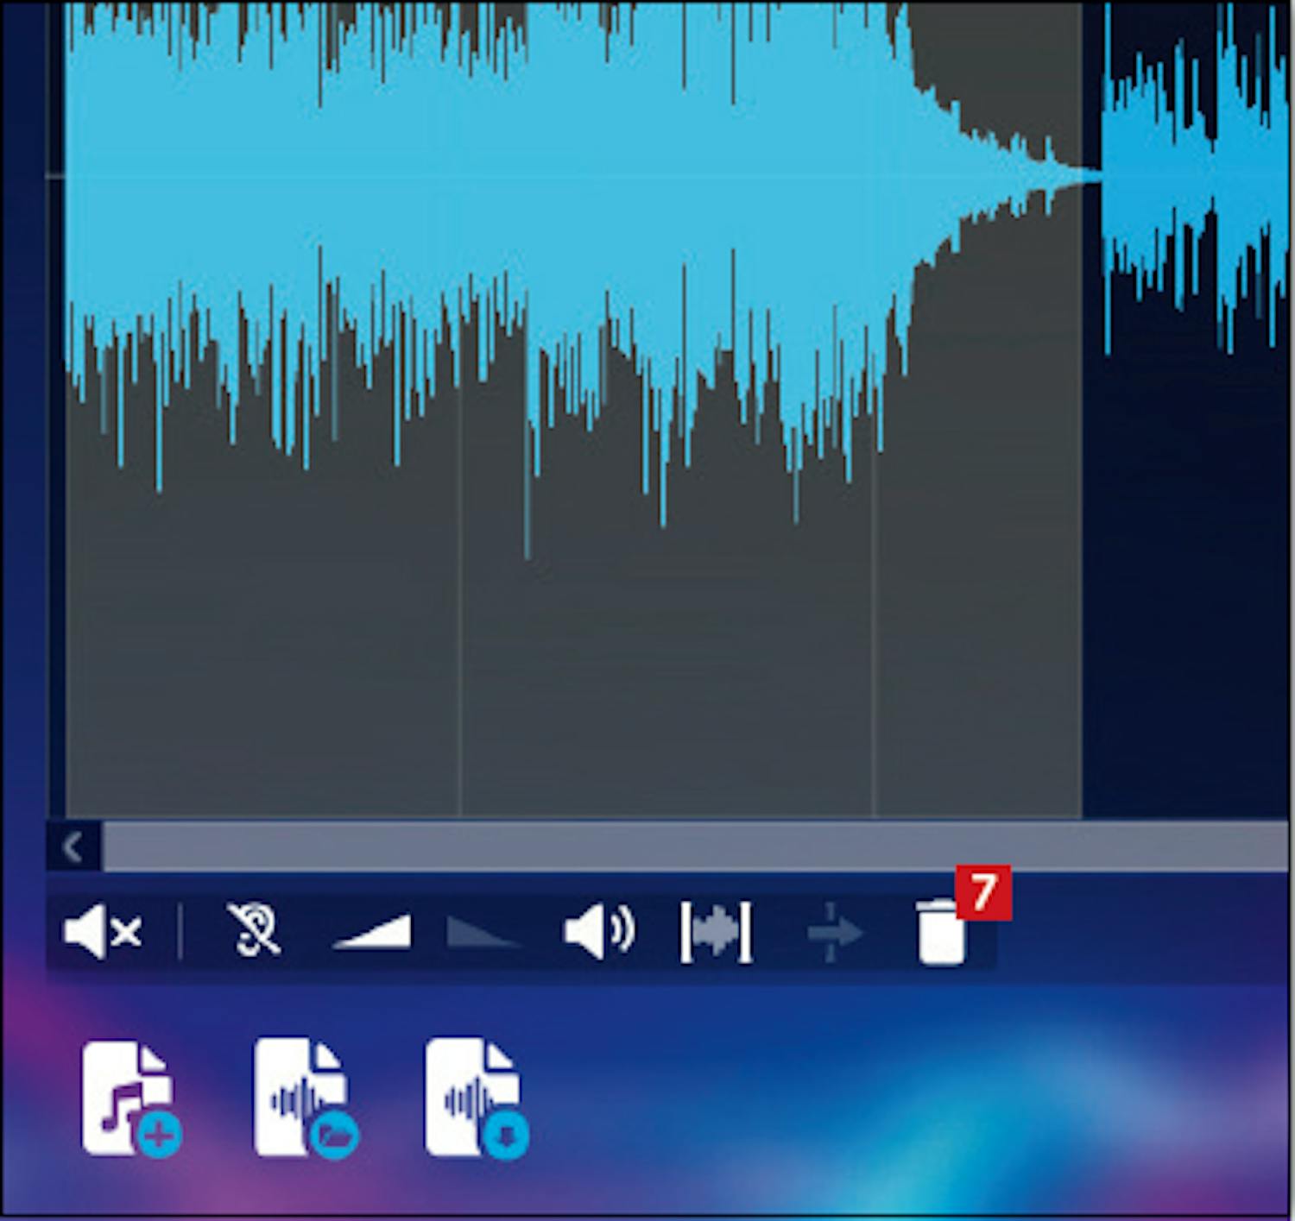Apply fade in with rising ramp icon
This screenshot has height=1221, width=1295.
(x=373, y=933)
